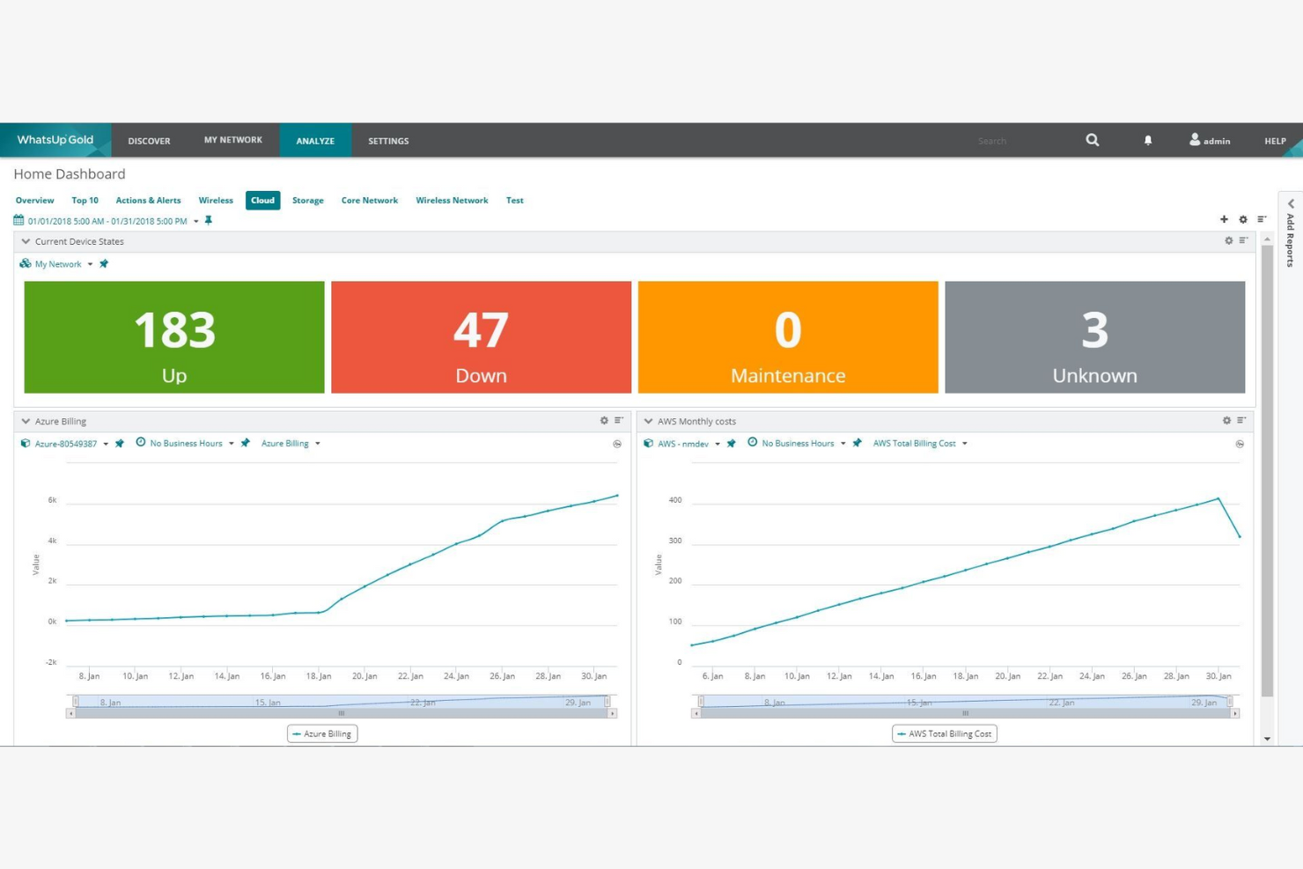The image size is (1303, 869).
Task: Click the gray 3 Unknown tile
Action: coord(1095,337)
